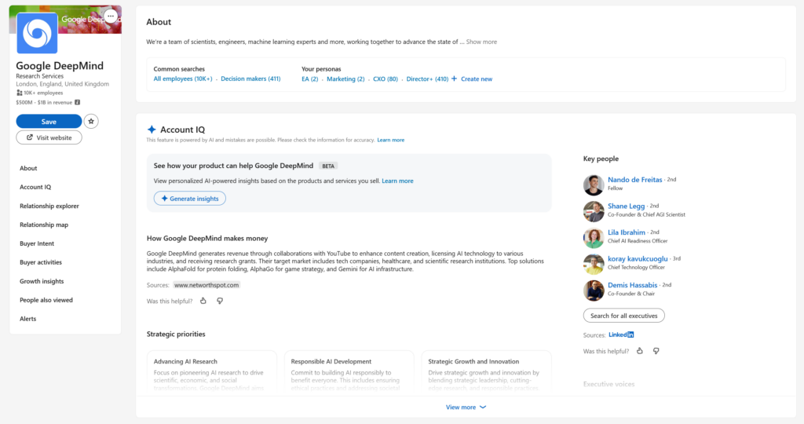Open Decision makers (411) search
This screenshot has height=424, width=804.
250,79
